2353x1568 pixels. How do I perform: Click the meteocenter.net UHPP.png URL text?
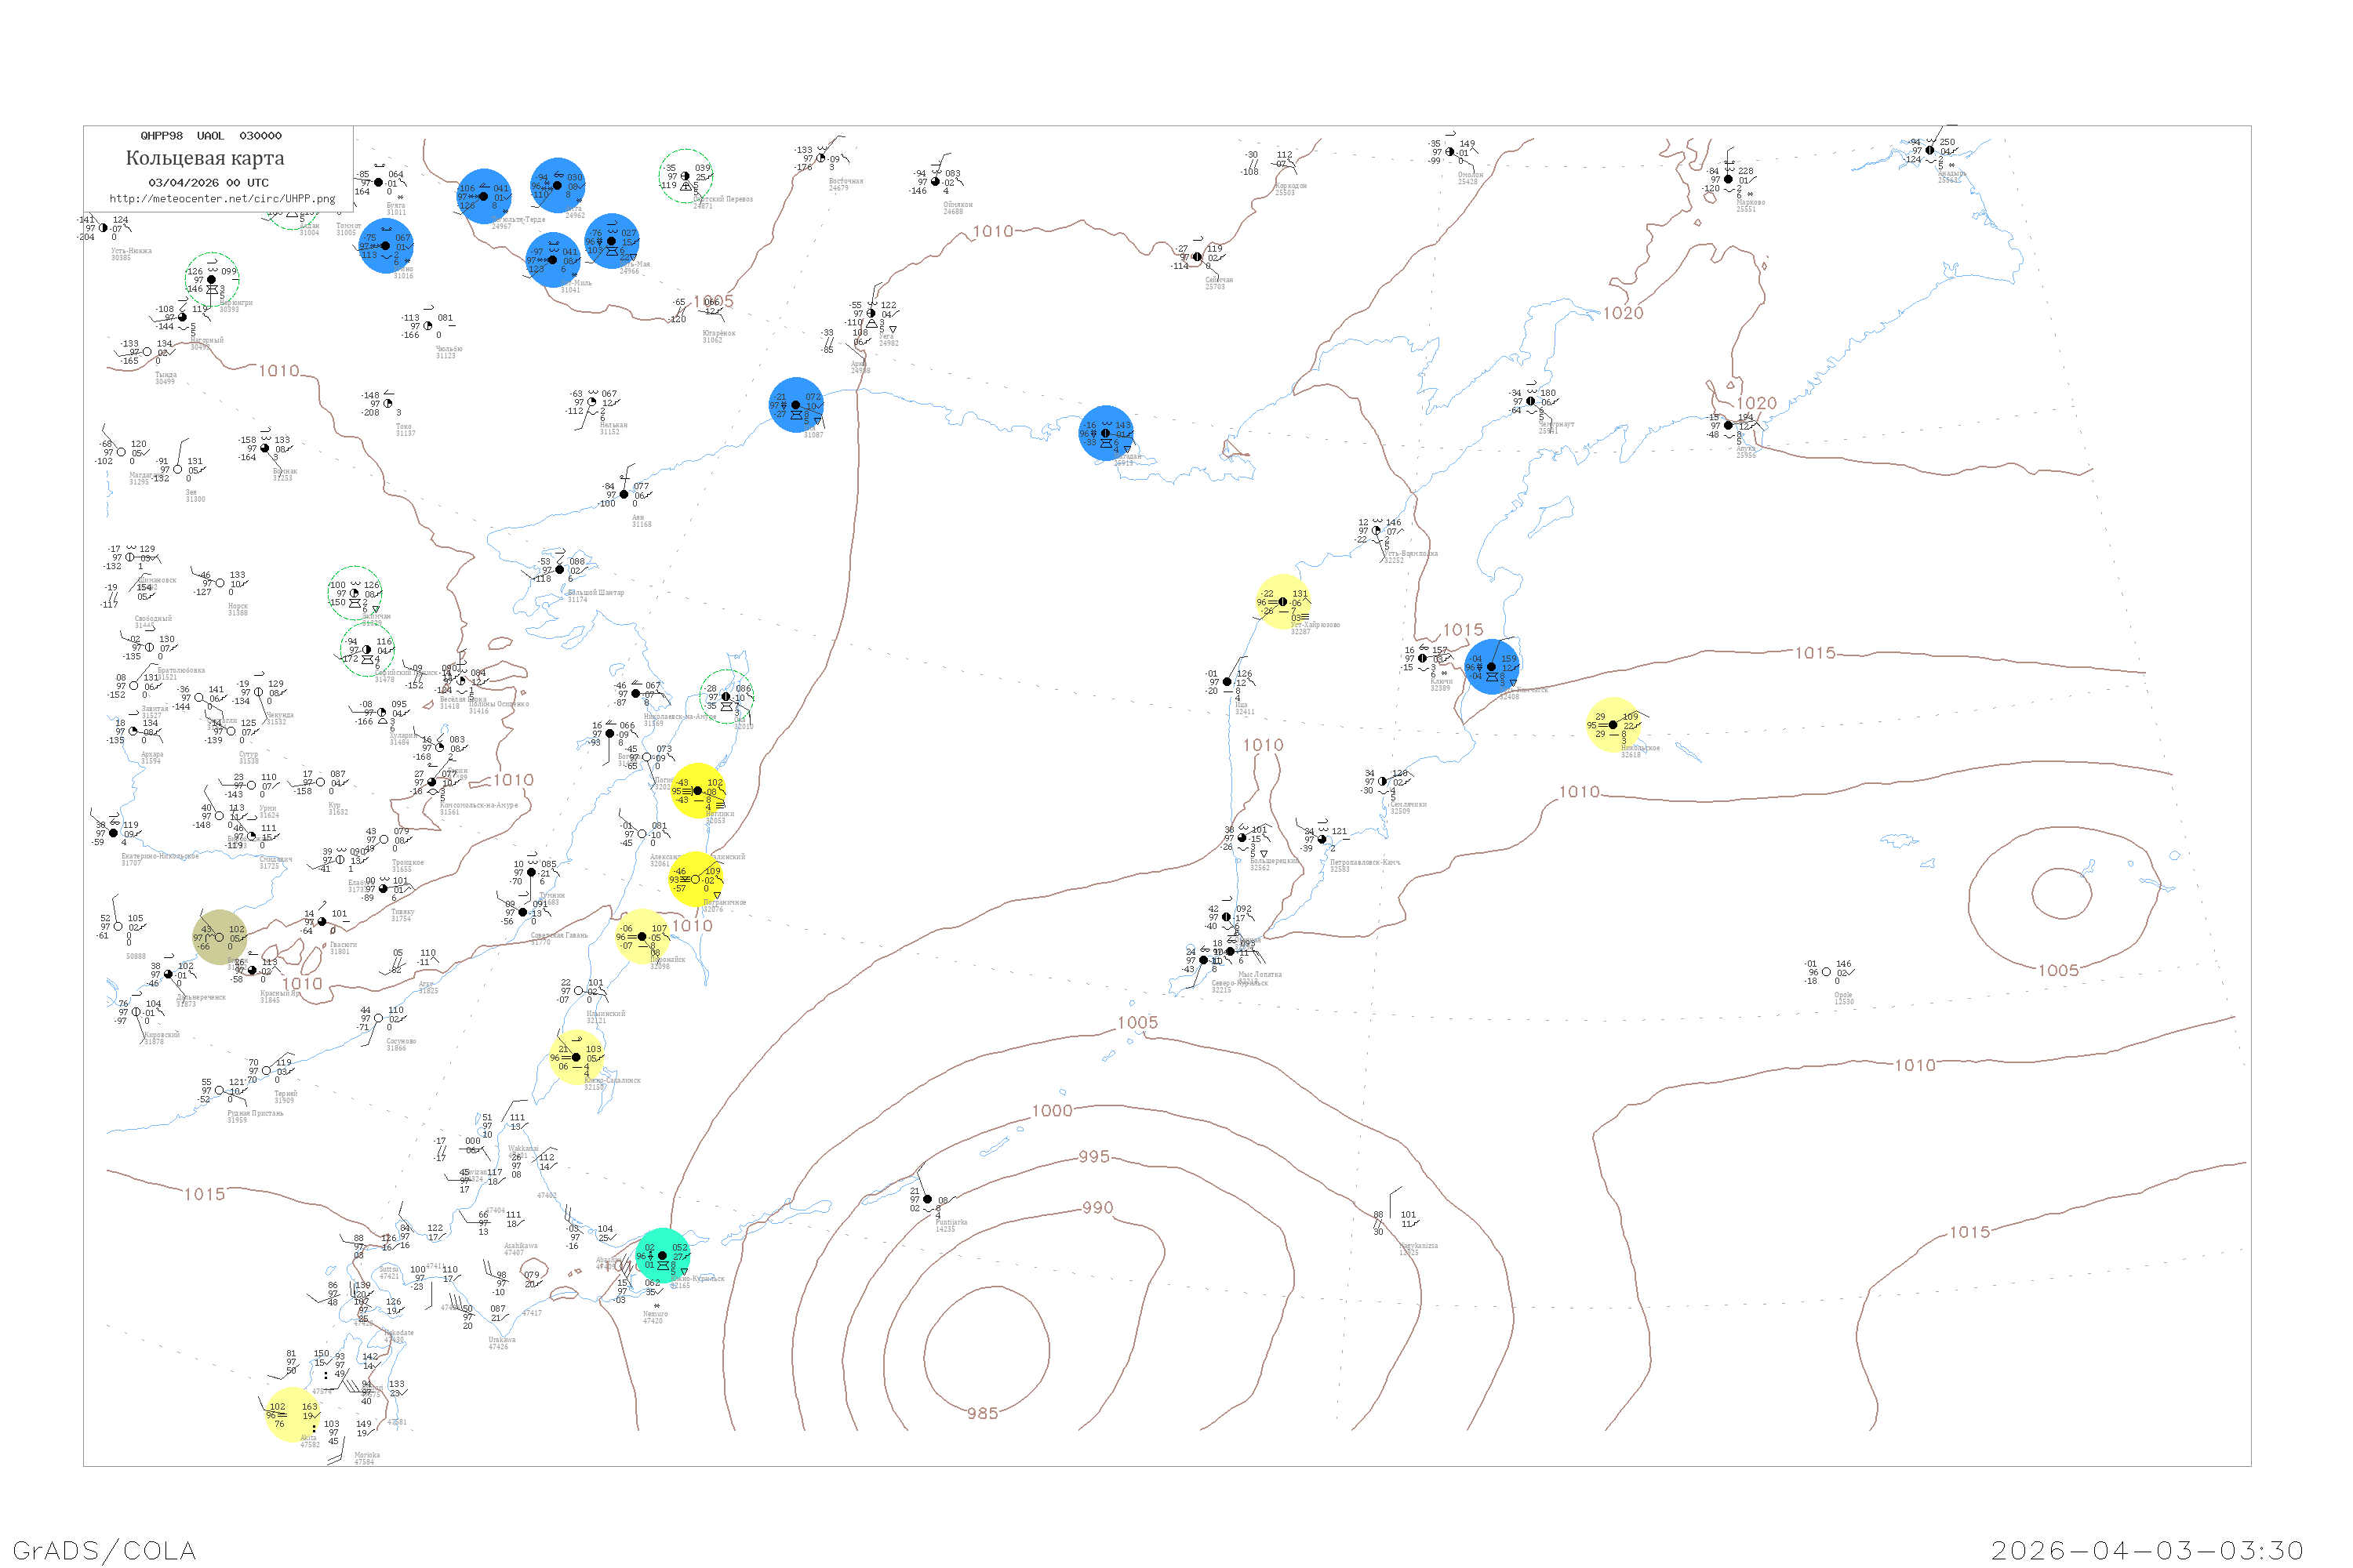click(x=222, y=199)
